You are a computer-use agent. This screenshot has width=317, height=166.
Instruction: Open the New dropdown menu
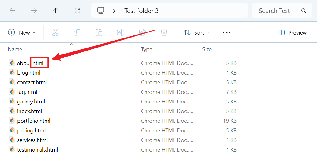[x=22, y=32]
